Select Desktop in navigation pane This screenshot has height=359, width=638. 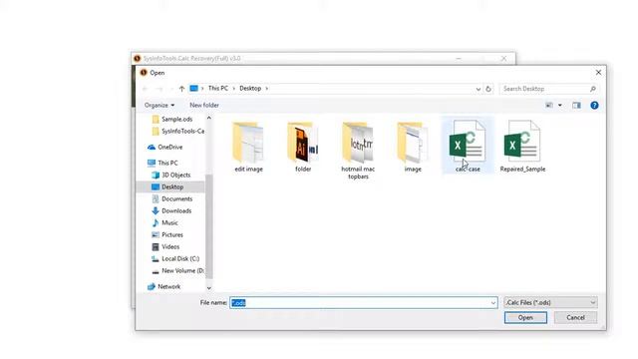click(x=170, y=186)
